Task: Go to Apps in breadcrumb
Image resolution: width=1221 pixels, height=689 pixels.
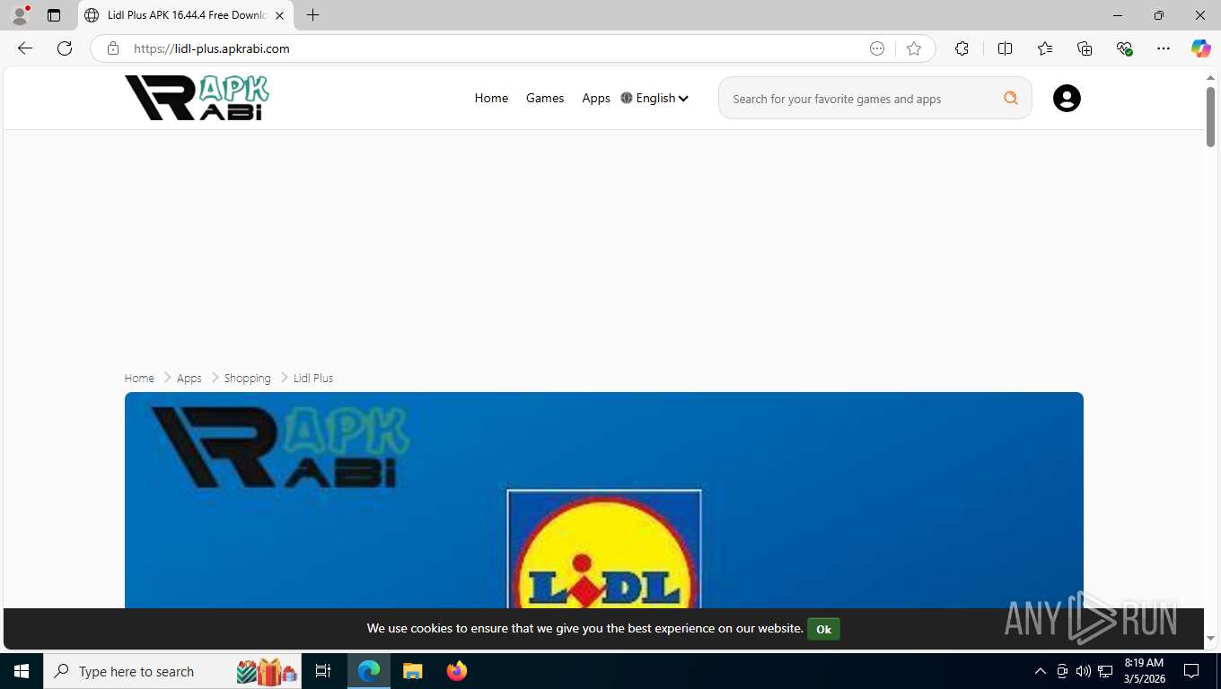Action: pos(189,379)
